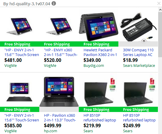
Task: Click Free Shipping banner above $585.00 ENVY
Action: (20, 109)
